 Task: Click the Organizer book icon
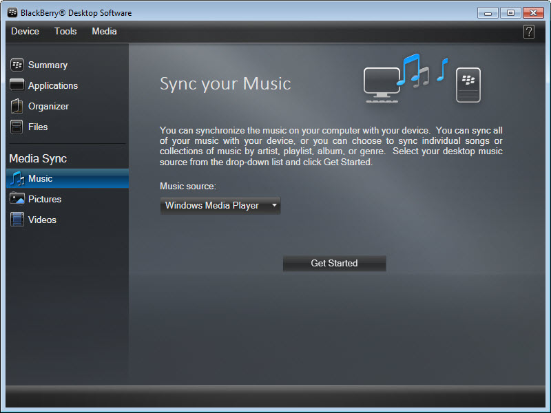[x=17, y=106]
